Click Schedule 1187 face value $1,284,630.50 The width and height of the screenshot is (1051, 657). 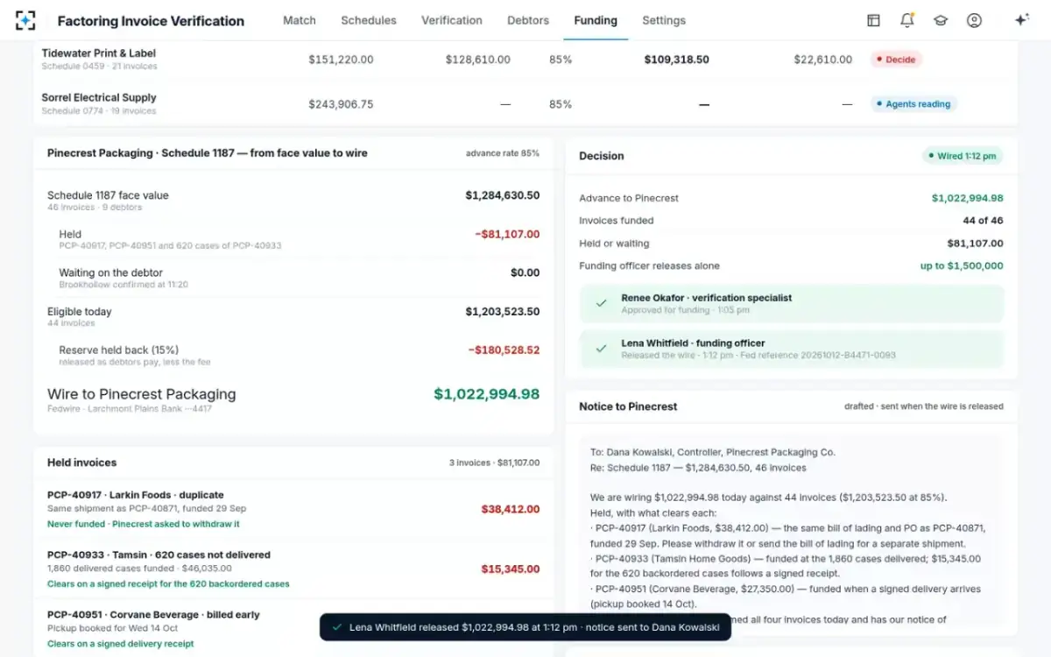coord(502,195)
